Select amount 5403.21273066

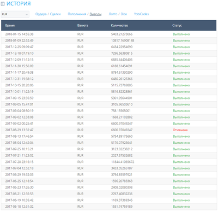click(122, 34)
